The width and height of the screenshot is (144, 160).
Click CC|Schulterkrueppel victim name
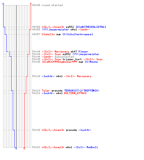coord(78,34)
